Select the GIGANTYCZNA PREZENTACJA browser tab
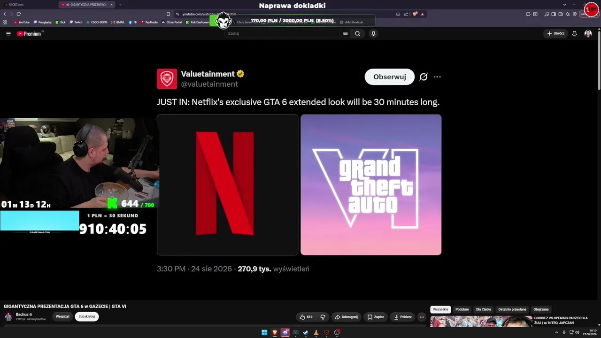This screenshot has width=601, height=338. click(x=87, y=5)
